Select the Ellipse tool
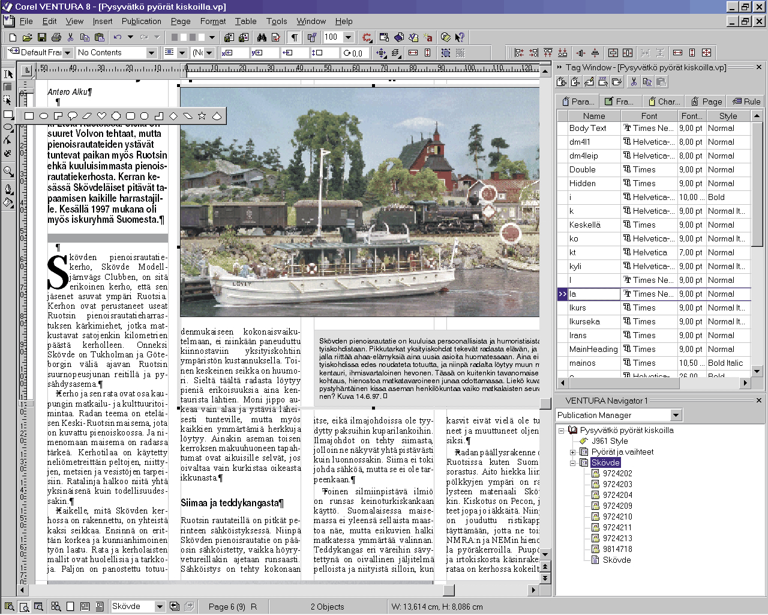The width and height of the screenshot is (768, 615). pos(8,127)
